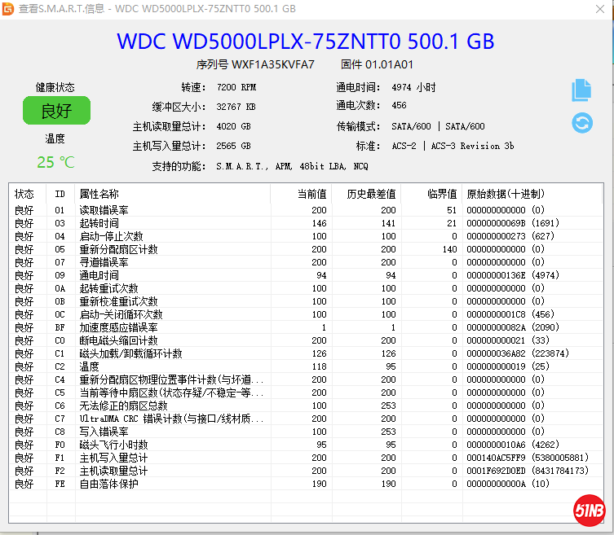Select the 主机写入量总计 row in table
614x535 pixels.
click(113, 458)
